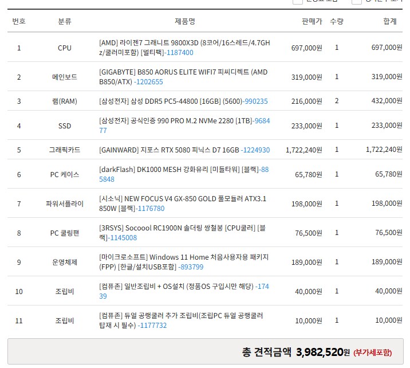The width and height of the screenshot is (410, 368).
Task: Open the 컴퓨존 일반조립비 + OS설치 link
Action: coord(184,291)
